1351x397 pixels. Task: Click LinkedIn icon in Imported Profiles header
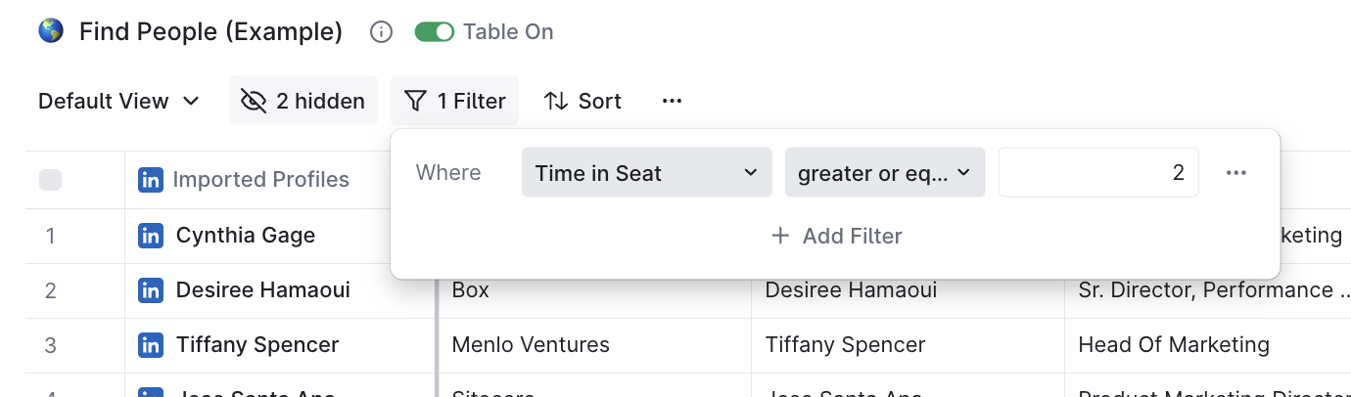(151, 180)
